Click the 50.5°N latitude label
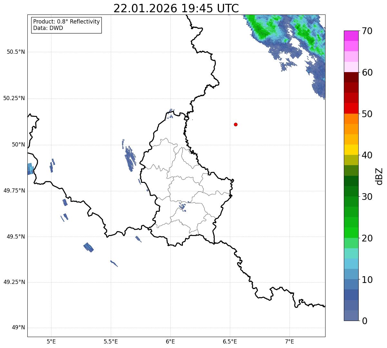The height and width of the screenshot is (348, 387). click(x=15, y=52)
